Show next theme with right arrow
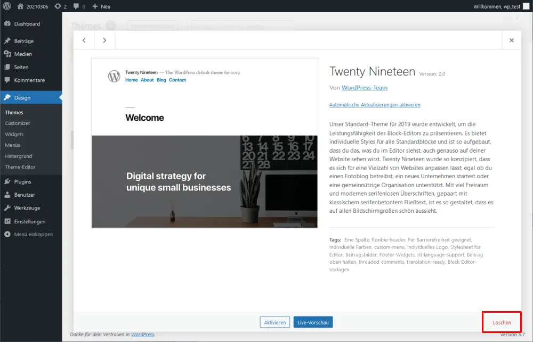The width and height of the screenshot is (533, 342). pyautogui.click(x=104, y=40)
